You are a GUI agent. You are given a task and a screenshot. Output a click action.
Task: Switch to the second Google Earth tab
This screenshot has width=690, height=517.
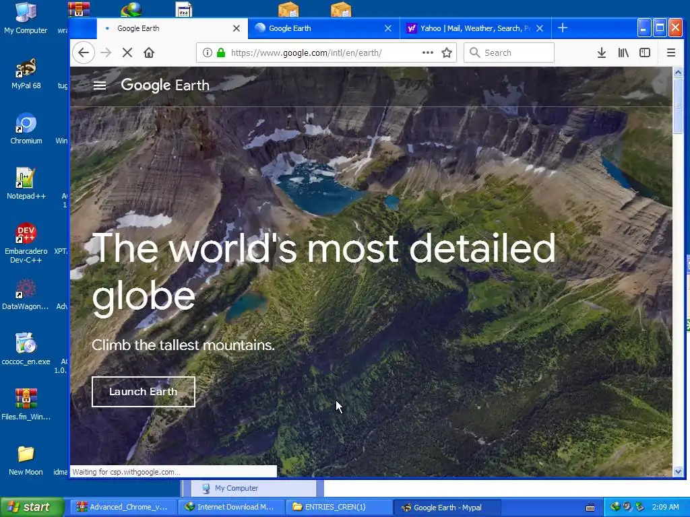coord(324,28)
